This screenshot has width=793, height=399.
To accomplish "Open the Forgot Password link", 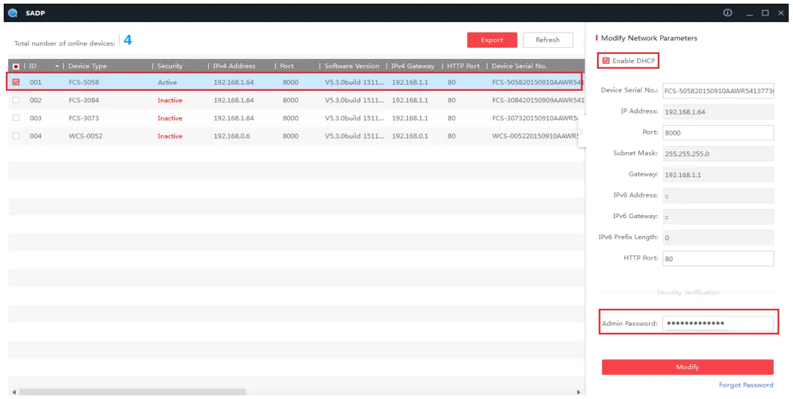I will coord(746,385).
